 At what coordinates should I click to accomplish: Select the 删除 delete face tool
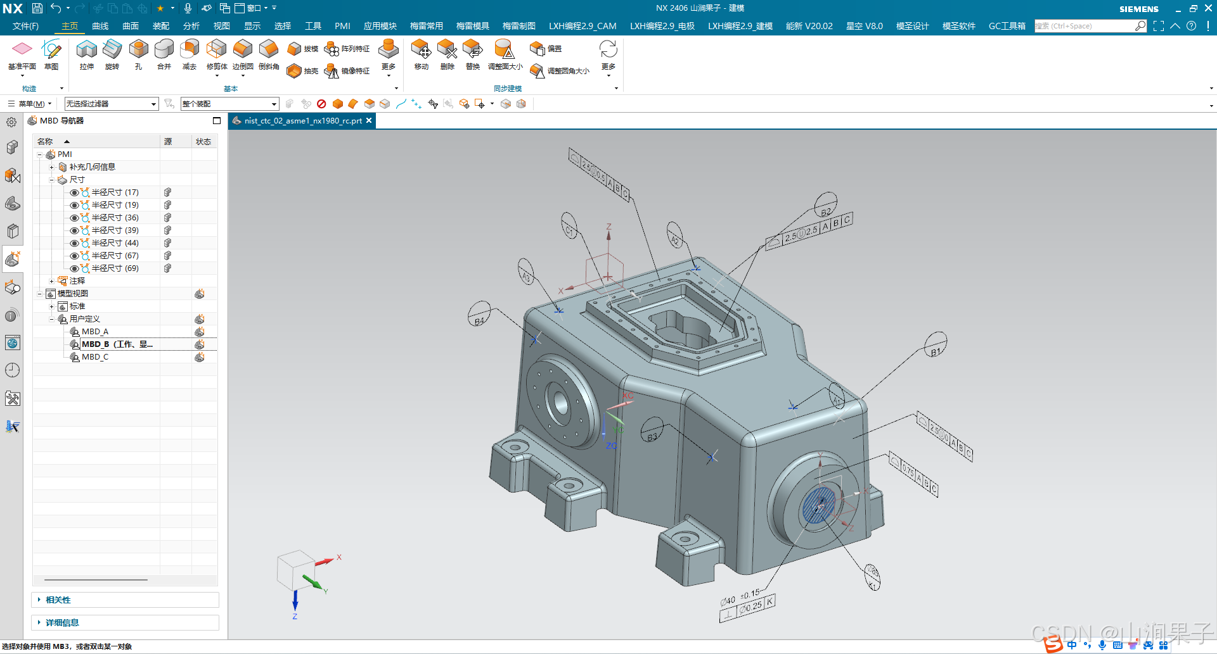[448, 54]
